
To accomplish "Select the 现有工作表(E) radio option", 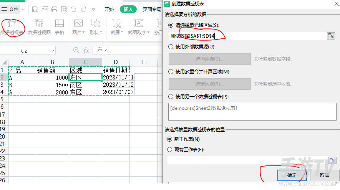I will coord(170,150).
